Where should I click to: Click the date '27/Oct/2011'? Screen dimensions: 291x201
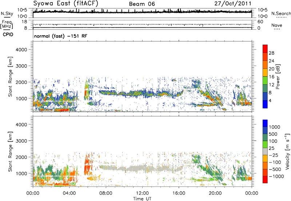point(233,4)
